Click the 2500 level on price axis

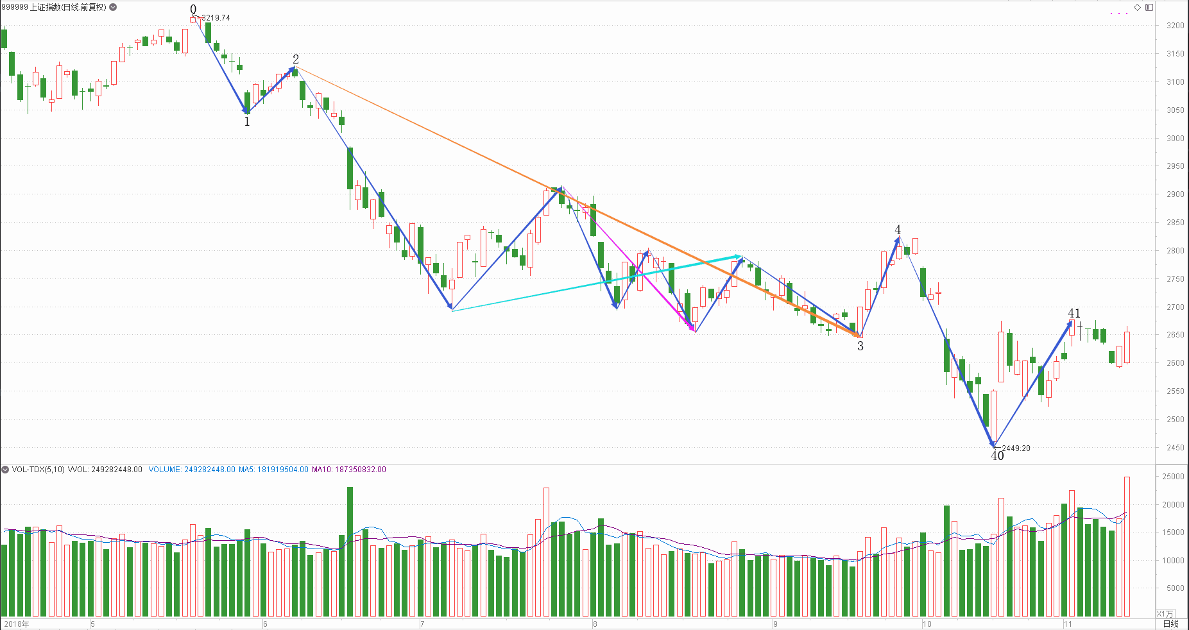pyautogui.click(x=1176, y=420)
